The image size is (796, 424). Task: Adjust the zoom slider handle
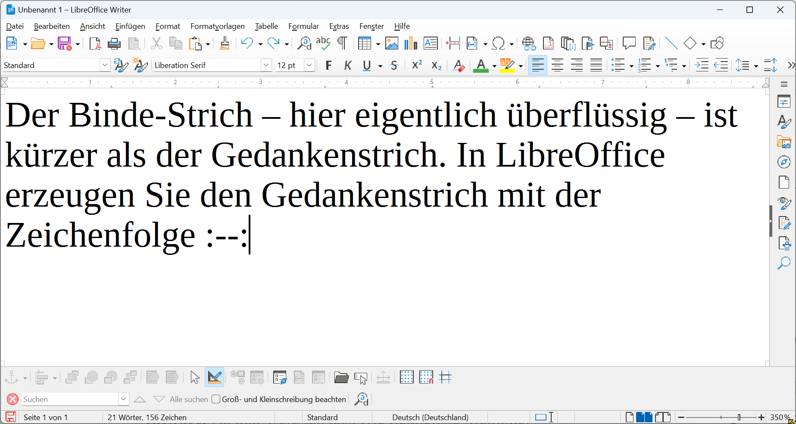[739, 418]
